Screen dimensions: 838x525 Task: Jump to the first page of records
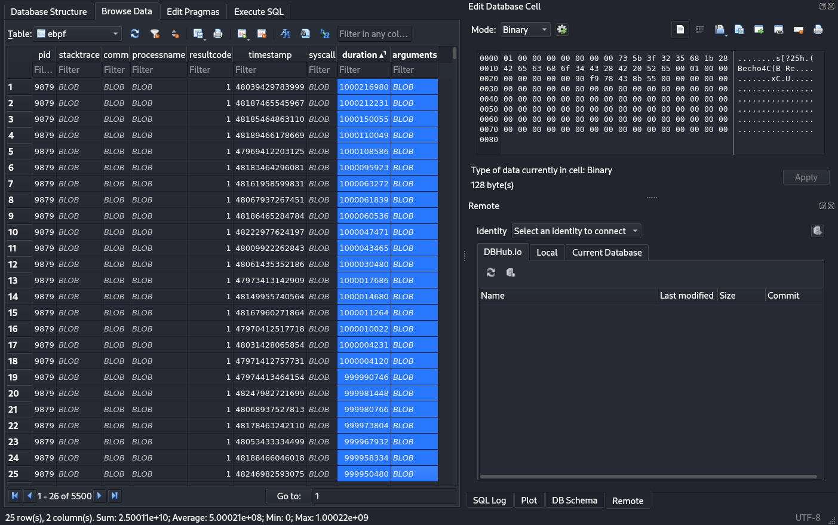(15, 496)
